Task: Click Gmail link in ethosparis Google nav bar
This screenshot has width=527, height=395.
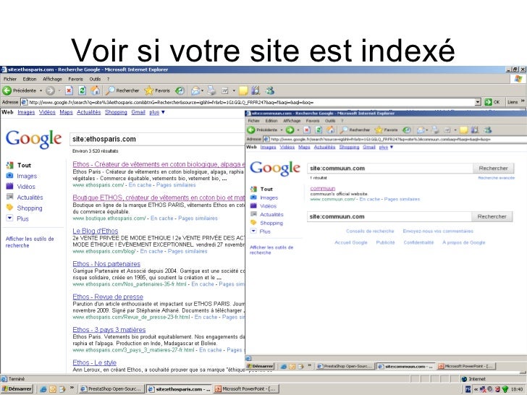Action: coord(138,112)
